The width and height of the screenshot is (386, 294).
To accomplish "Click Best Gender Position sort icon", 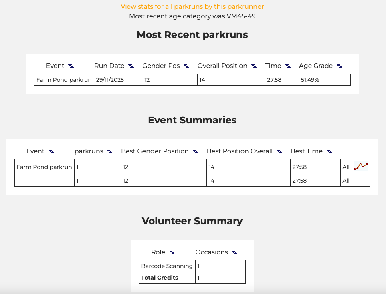I will 196,151.
